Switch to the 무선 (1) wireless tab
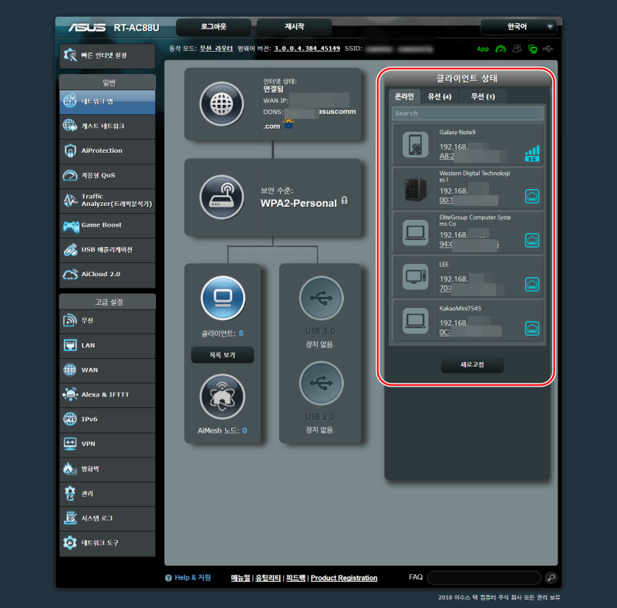 tap(483, 96)
